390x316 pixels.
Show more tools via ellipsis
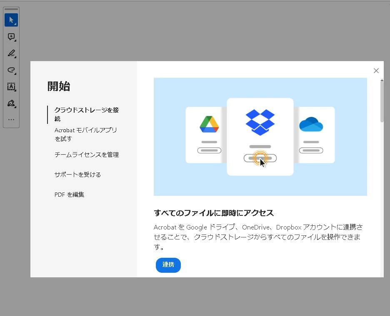pyautogui.click(x=11, y=120)
